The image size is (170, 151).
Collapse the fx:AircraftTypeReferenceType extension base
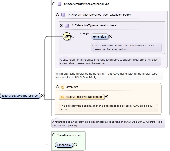click(x=57, y=15)
